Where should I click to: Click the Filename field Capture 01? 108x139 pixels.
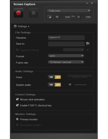[x=66, y=38]
